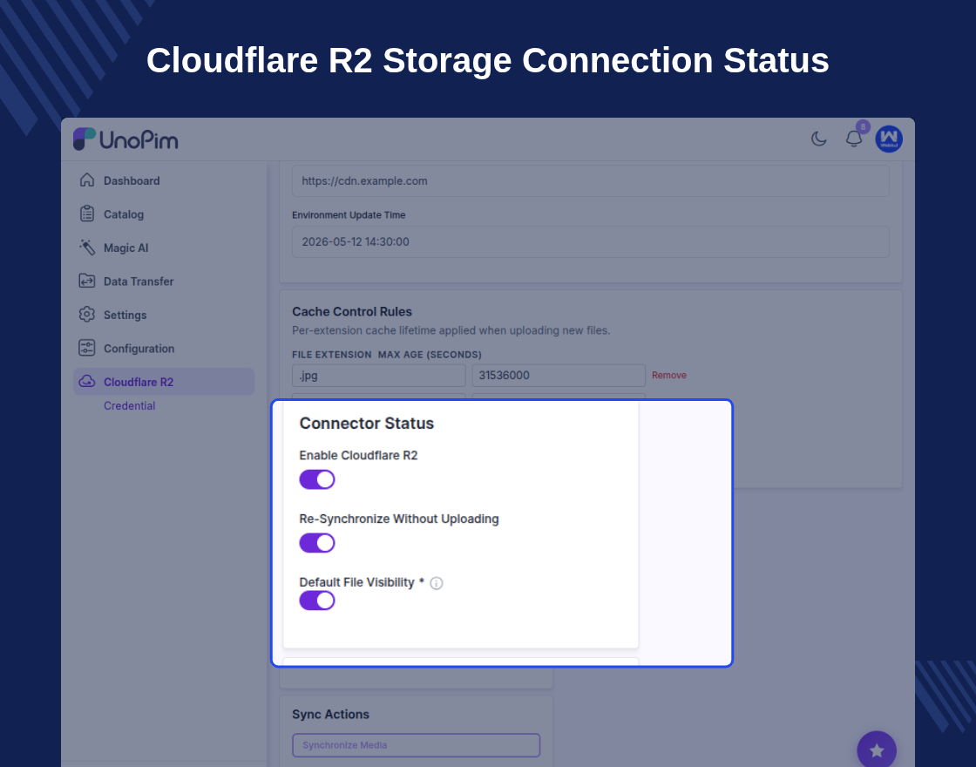This screenshot has width=976, height=767.
Task: Click the Sync Actions heading
Action: tap(330, 714)
